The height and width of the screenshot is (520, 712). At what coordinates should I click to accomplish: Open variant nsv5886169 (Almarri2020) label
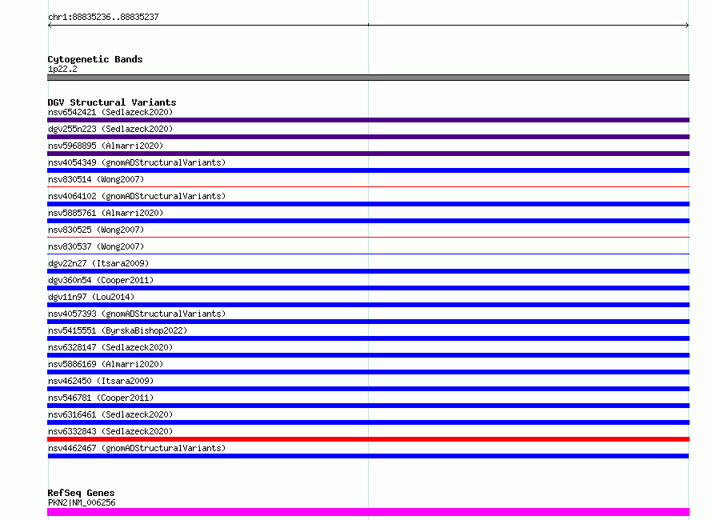(106, 364)
